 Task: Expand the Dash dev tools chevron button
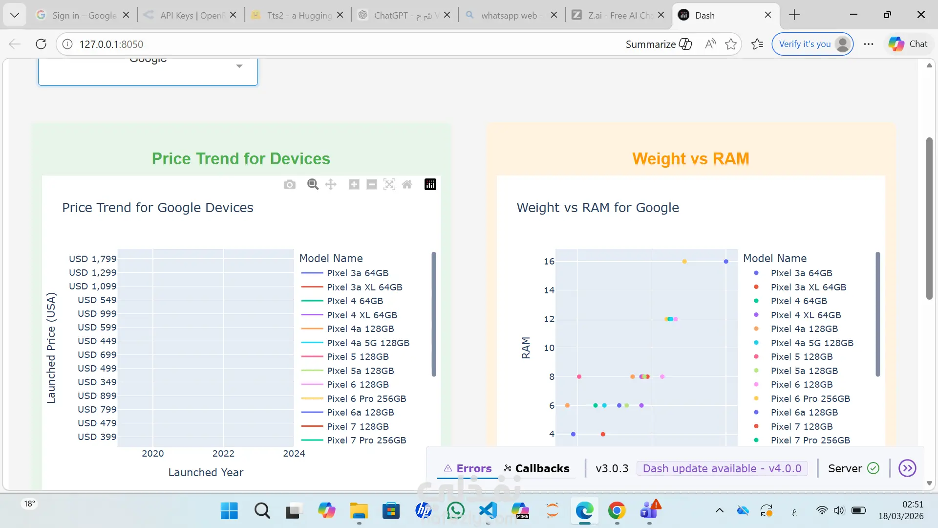click(907, 468)
